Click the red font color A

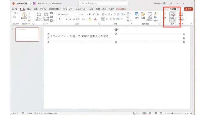95,19
